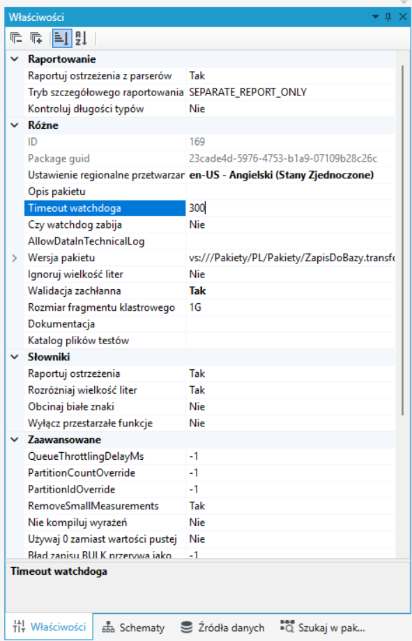Toggle categorized view button
This screenshot has width=412, height=641.
coord(62,38)
